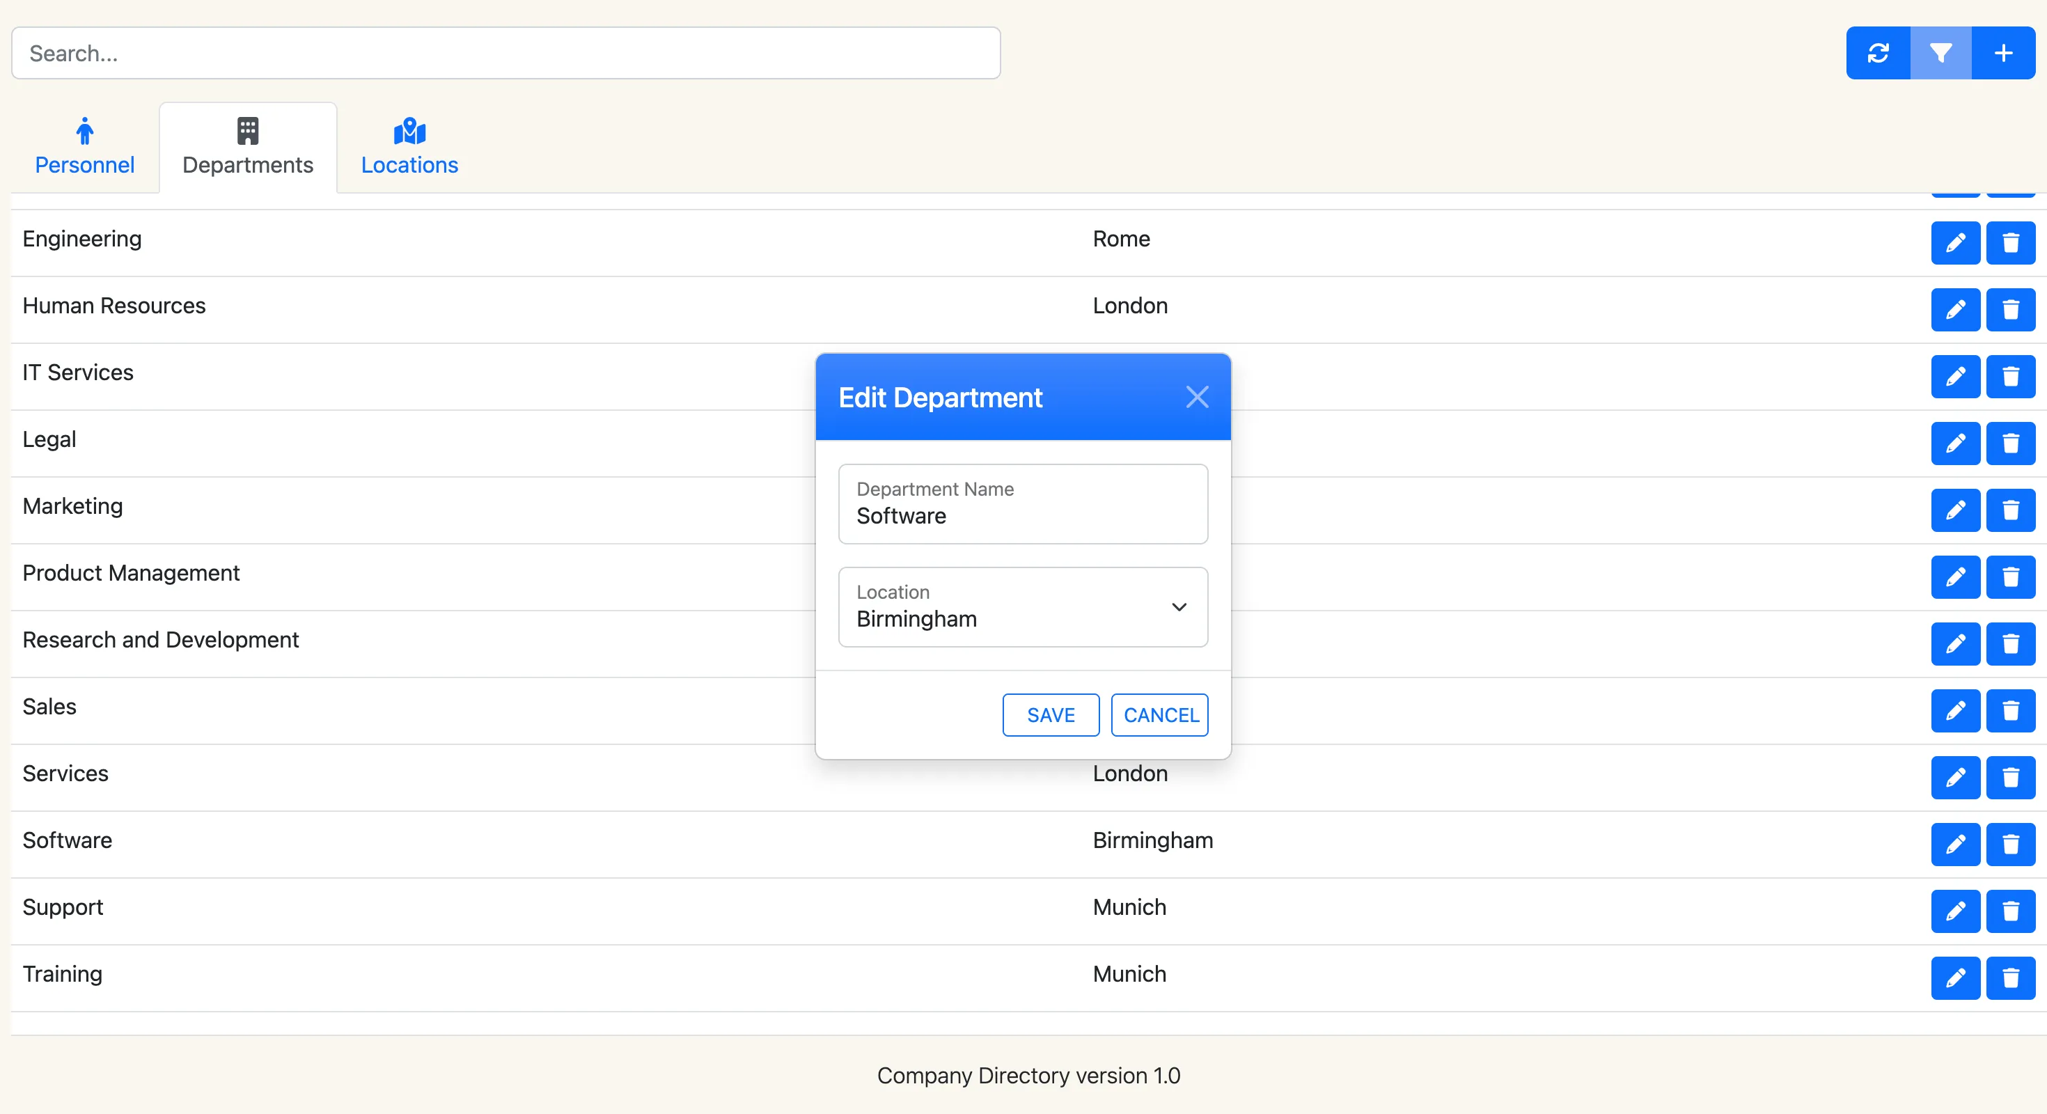Click the SAVE button
The image size is (2047, 1114).
pyautogui.click(x=1051, y=715)
